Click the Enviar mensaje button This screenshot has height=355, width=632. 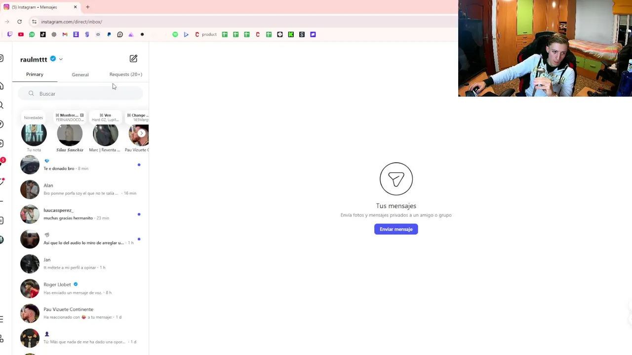coord(396,229)
